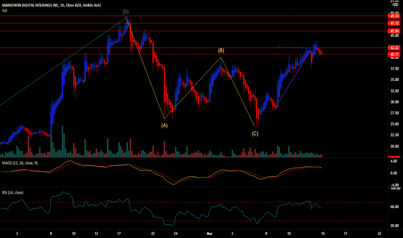
Task: Click the 60.00 RSI axis value
Action: tap(394, 206)
